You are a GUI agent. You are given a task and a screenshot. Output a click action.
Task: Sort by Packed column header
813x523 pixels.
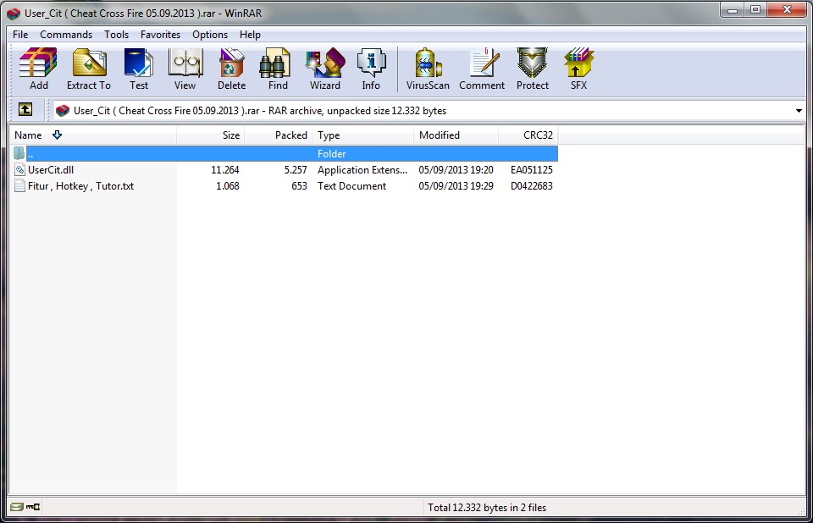[279, 135]
